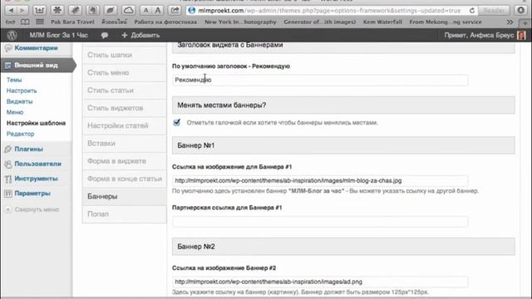
Task: Show bookmarks with the open book icon
Action: pyautogui.click(x=25, y=22)
